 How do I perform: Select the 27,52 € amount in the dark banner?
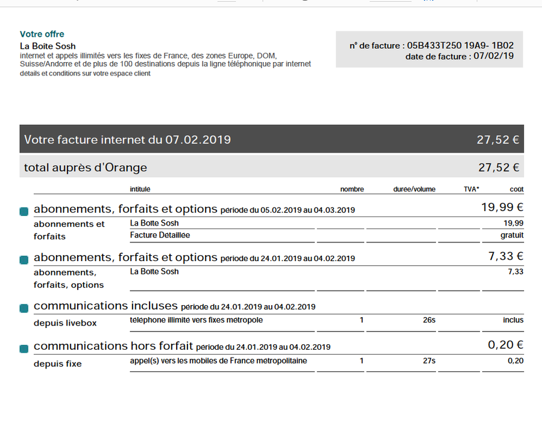498,139
